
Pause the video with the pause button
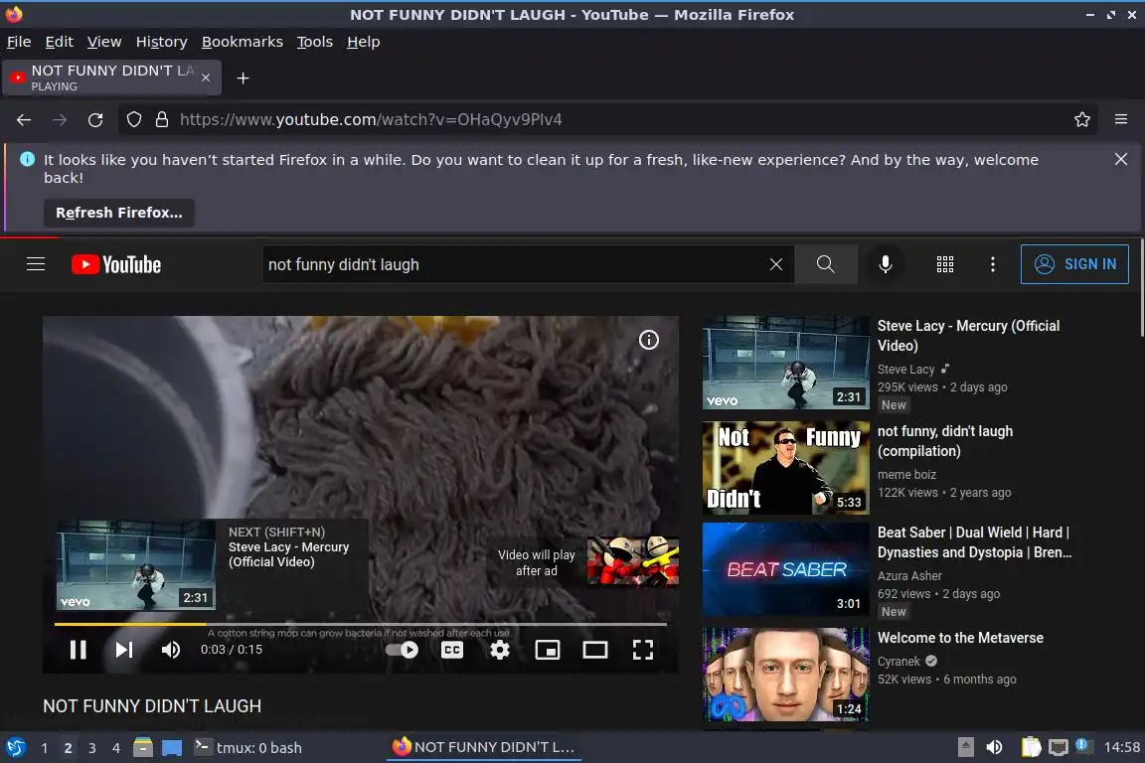pos(79,650)
